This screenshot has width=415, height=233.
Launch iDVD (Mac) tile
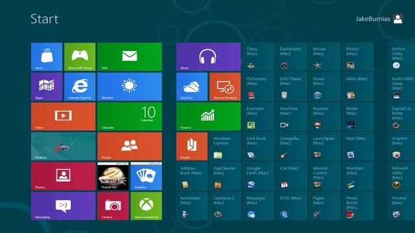[x=291, y=206]
